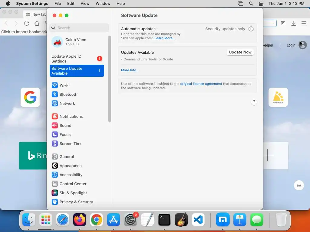Viewport: 310px width, 232px height.
Task: Click the Settings search field
Action: pos(79,28)
